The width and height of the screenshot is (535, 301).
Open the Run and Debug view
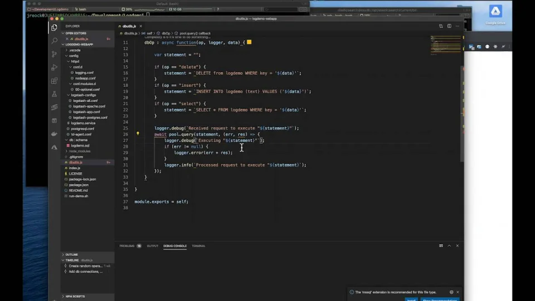coord(54,67)
